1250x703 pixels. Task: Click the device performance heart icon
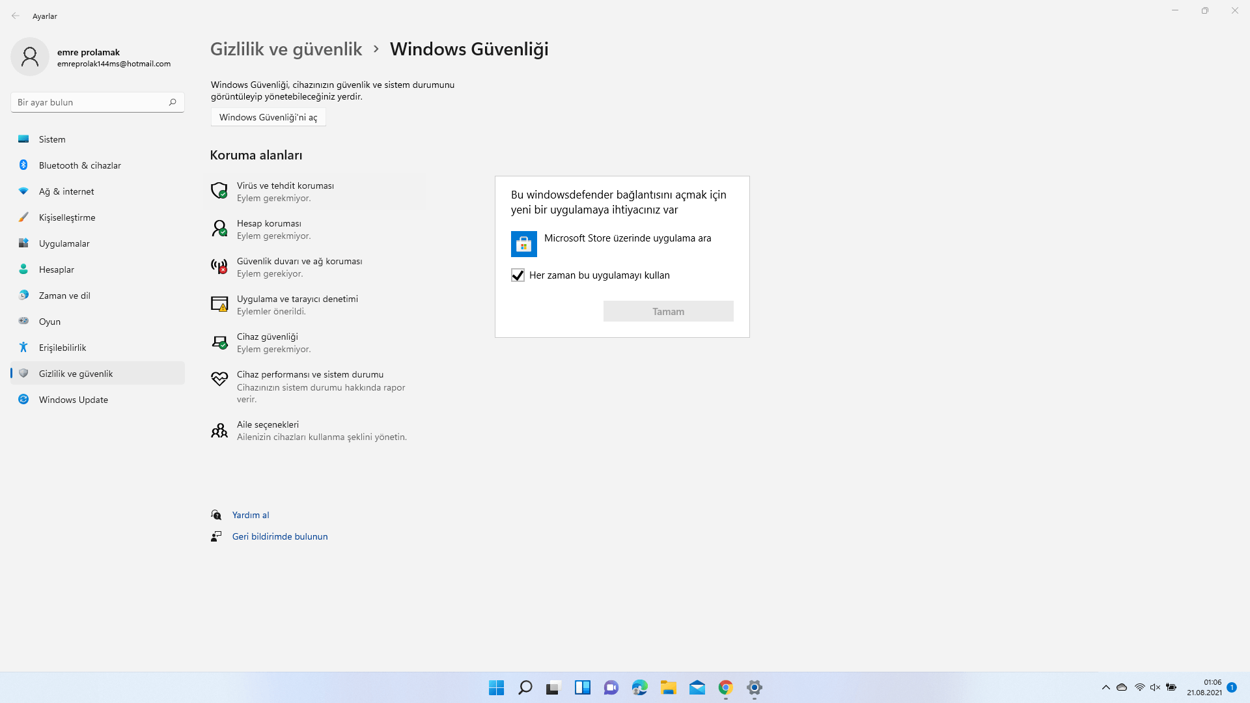click(x=219, y=379)
